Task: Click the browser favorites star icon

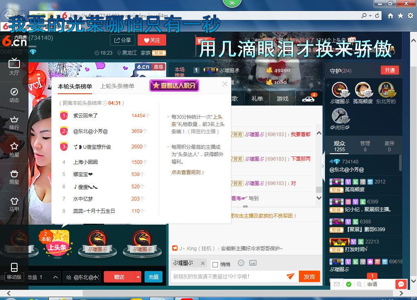Action: tap(400, 16)
